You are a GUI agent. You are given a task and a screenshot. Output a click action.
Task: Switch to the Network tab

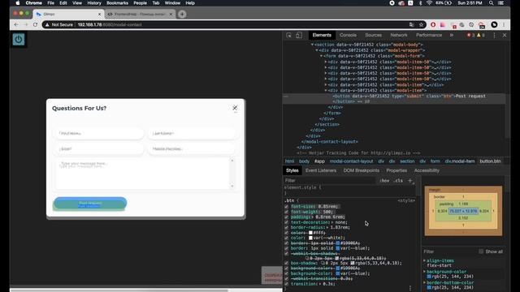[399, 35]
